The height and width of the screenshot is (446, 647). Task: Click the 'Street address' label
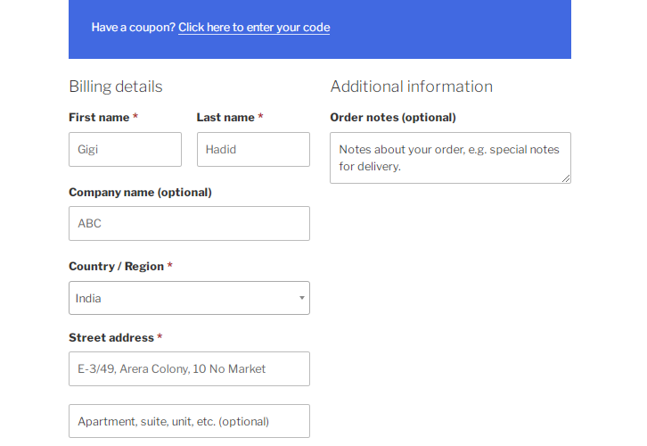point(111,338)
